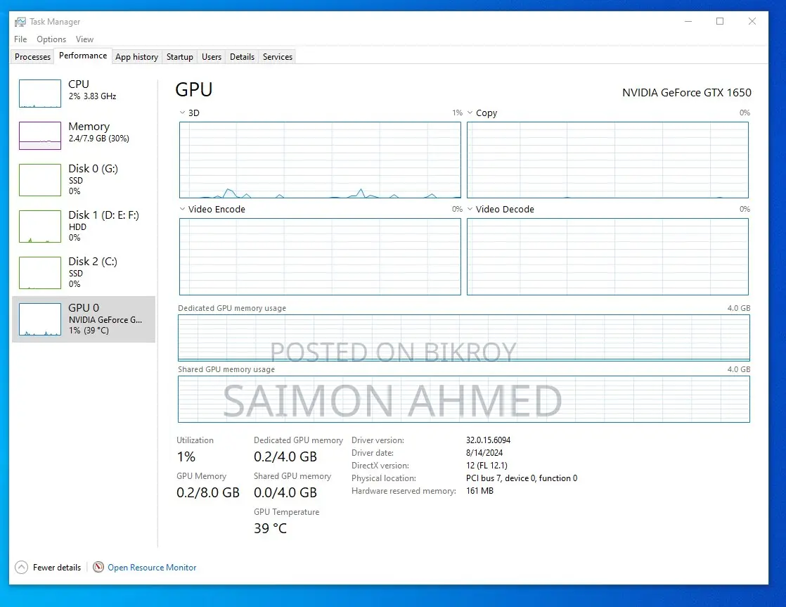
Task: Open the View menu
Action: [x=84, y=39]
